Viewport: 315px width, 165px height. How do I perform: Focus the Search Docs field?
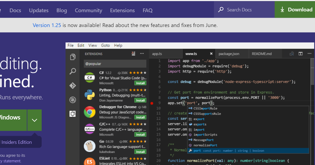click(244, 10)
